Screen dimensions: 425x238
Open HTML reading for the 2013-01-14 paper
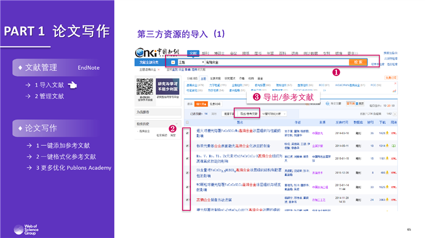click(394, 187)
